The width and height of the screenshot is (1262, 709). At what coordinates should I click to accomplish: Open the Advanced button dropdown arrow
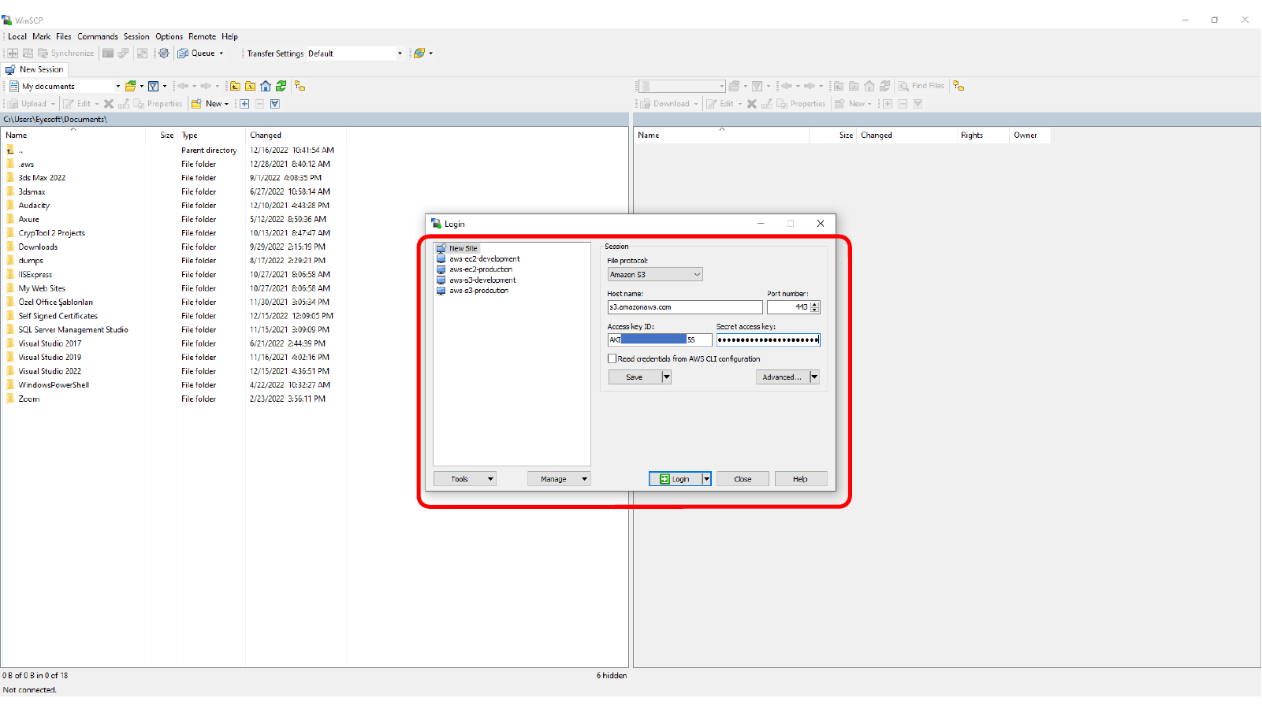(814, 377)
